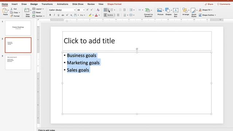
Task: Increase the list indent level
Action: [x=125, y=10]
